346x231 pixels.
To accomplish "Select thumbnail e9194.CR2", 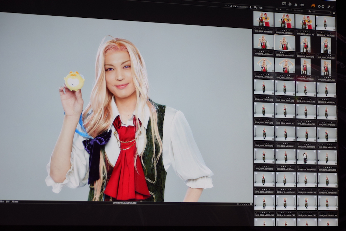I will tap(307, 157).
